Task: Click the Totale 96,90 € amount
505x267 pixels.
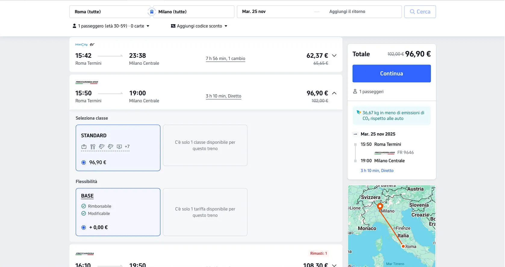Action: pyautogui.click(x=418, y=54)
